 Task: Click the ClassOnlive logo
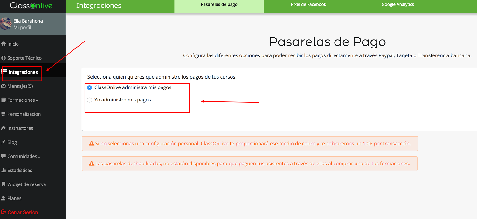[x=32, y=5]
